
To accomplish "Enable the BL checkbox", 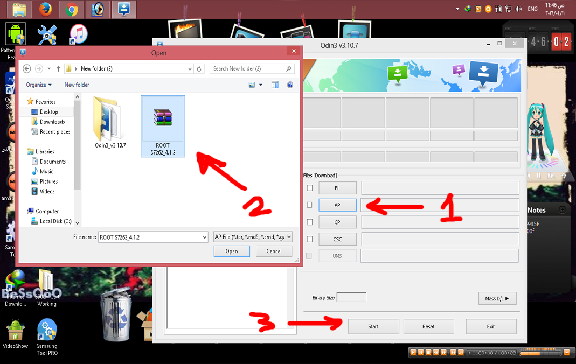I will [310, 188].
